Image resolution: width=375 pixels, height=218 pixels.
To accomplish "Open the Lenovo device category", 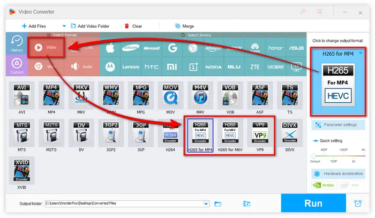I will tap(131, 67).
